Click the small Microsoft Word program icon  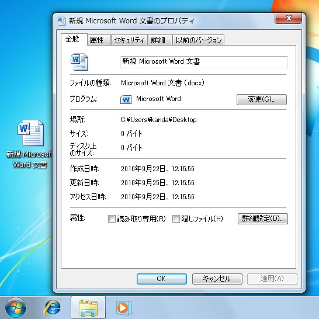[126, 99]
